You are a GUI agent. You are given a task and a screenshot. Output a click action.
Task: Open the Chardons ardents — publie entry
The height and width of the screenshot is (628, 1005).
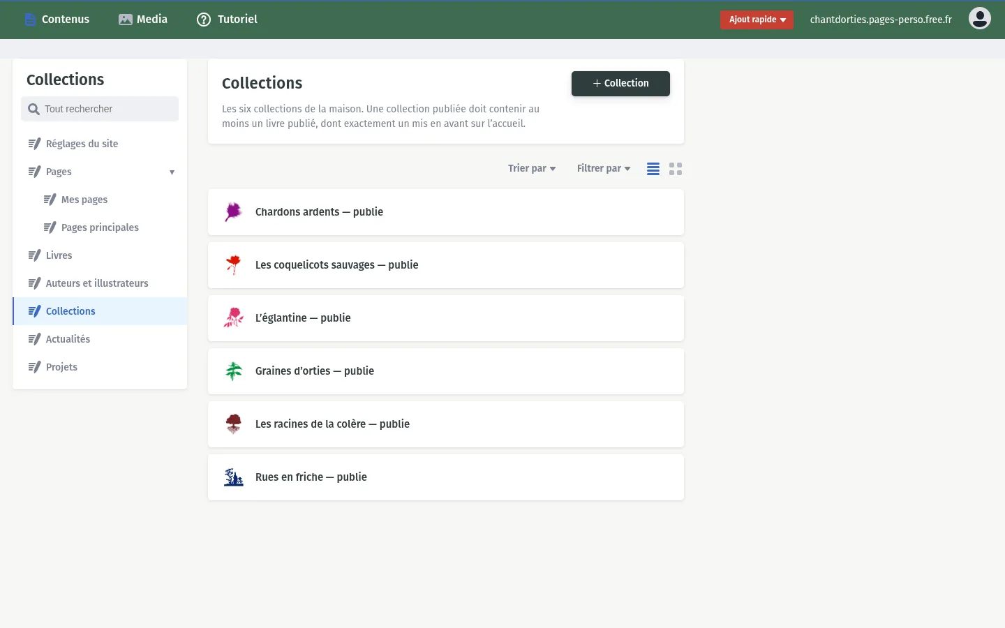coord(446,212)
